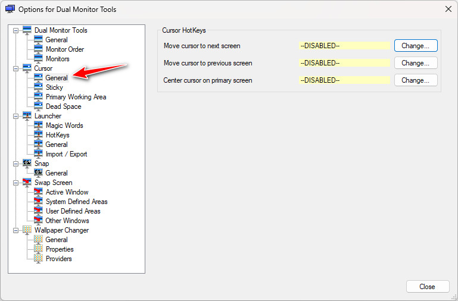Image resolution: width=458 pixels, height=301 pixels.
Task: Select the Wallpaper Changer node label
Action: pyautogui.click(x=61, y=230)
